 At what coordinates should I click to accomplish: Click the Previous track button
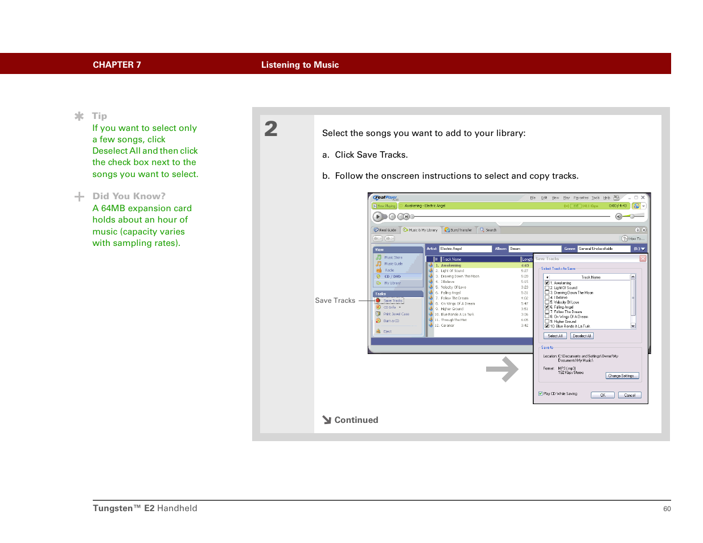[x=401, y=216]
